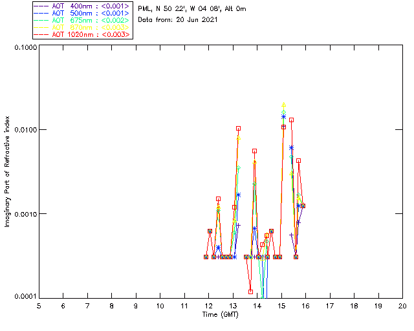
Task: Click the red square marker at lowest point near 13.7 GMT
Action: [250, 292]
